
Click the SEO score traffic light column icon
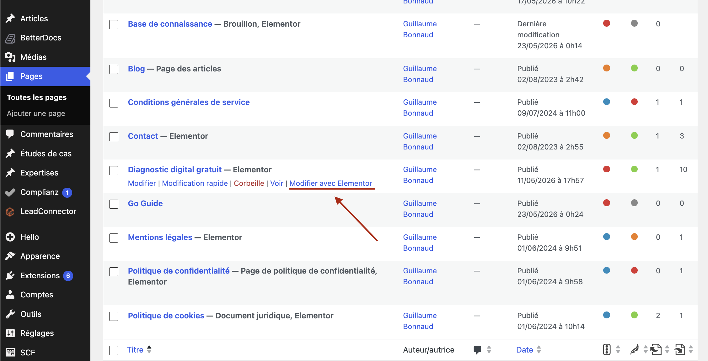click(607, 349)
